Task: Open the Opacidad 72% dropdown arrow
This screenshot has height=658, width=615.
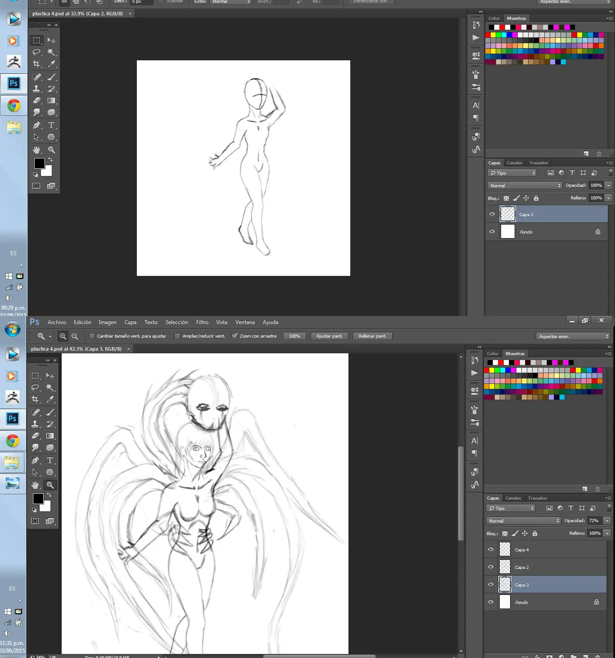Action: (x=607, y=521)
